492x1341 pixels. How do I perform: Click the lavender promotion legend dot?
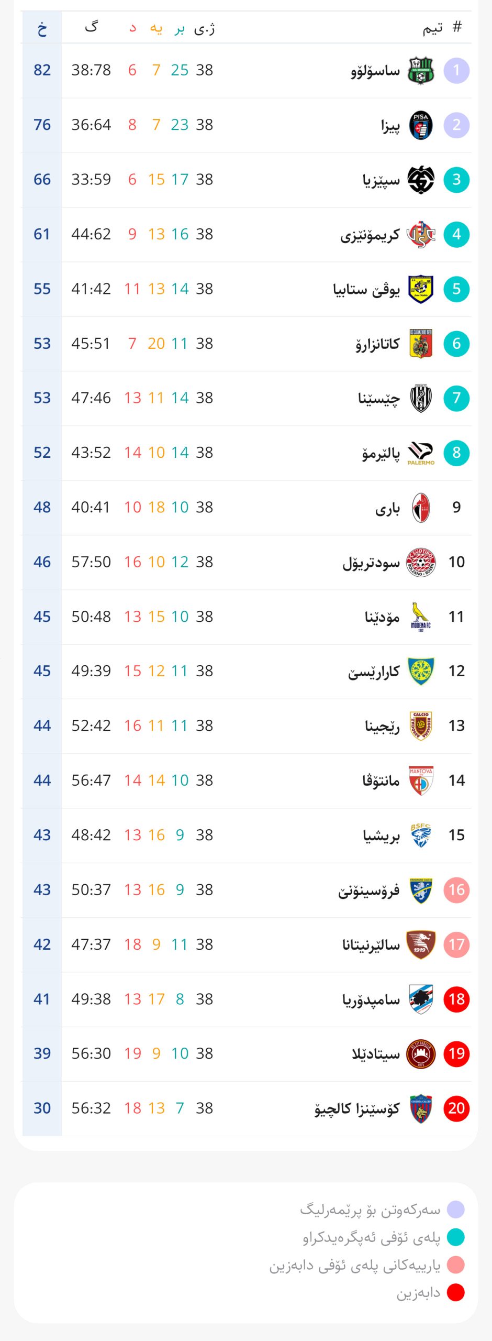tap(456, 1210)
